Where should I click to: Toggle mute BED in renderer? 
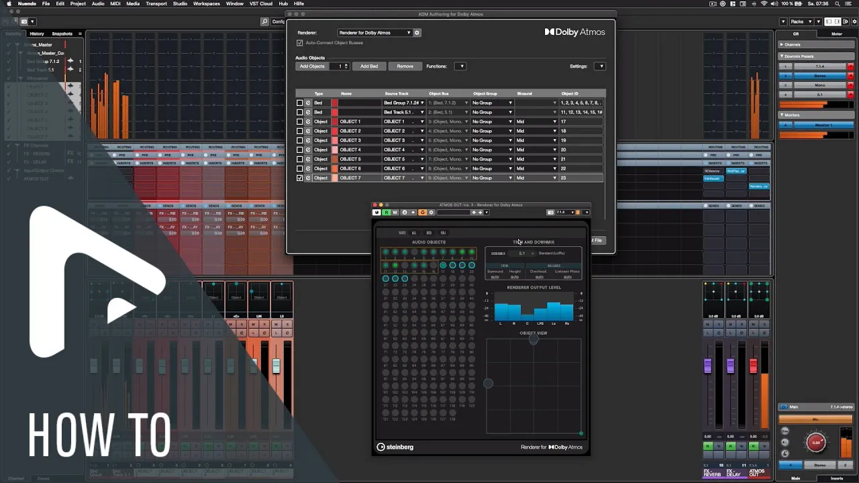click(429, 233)
